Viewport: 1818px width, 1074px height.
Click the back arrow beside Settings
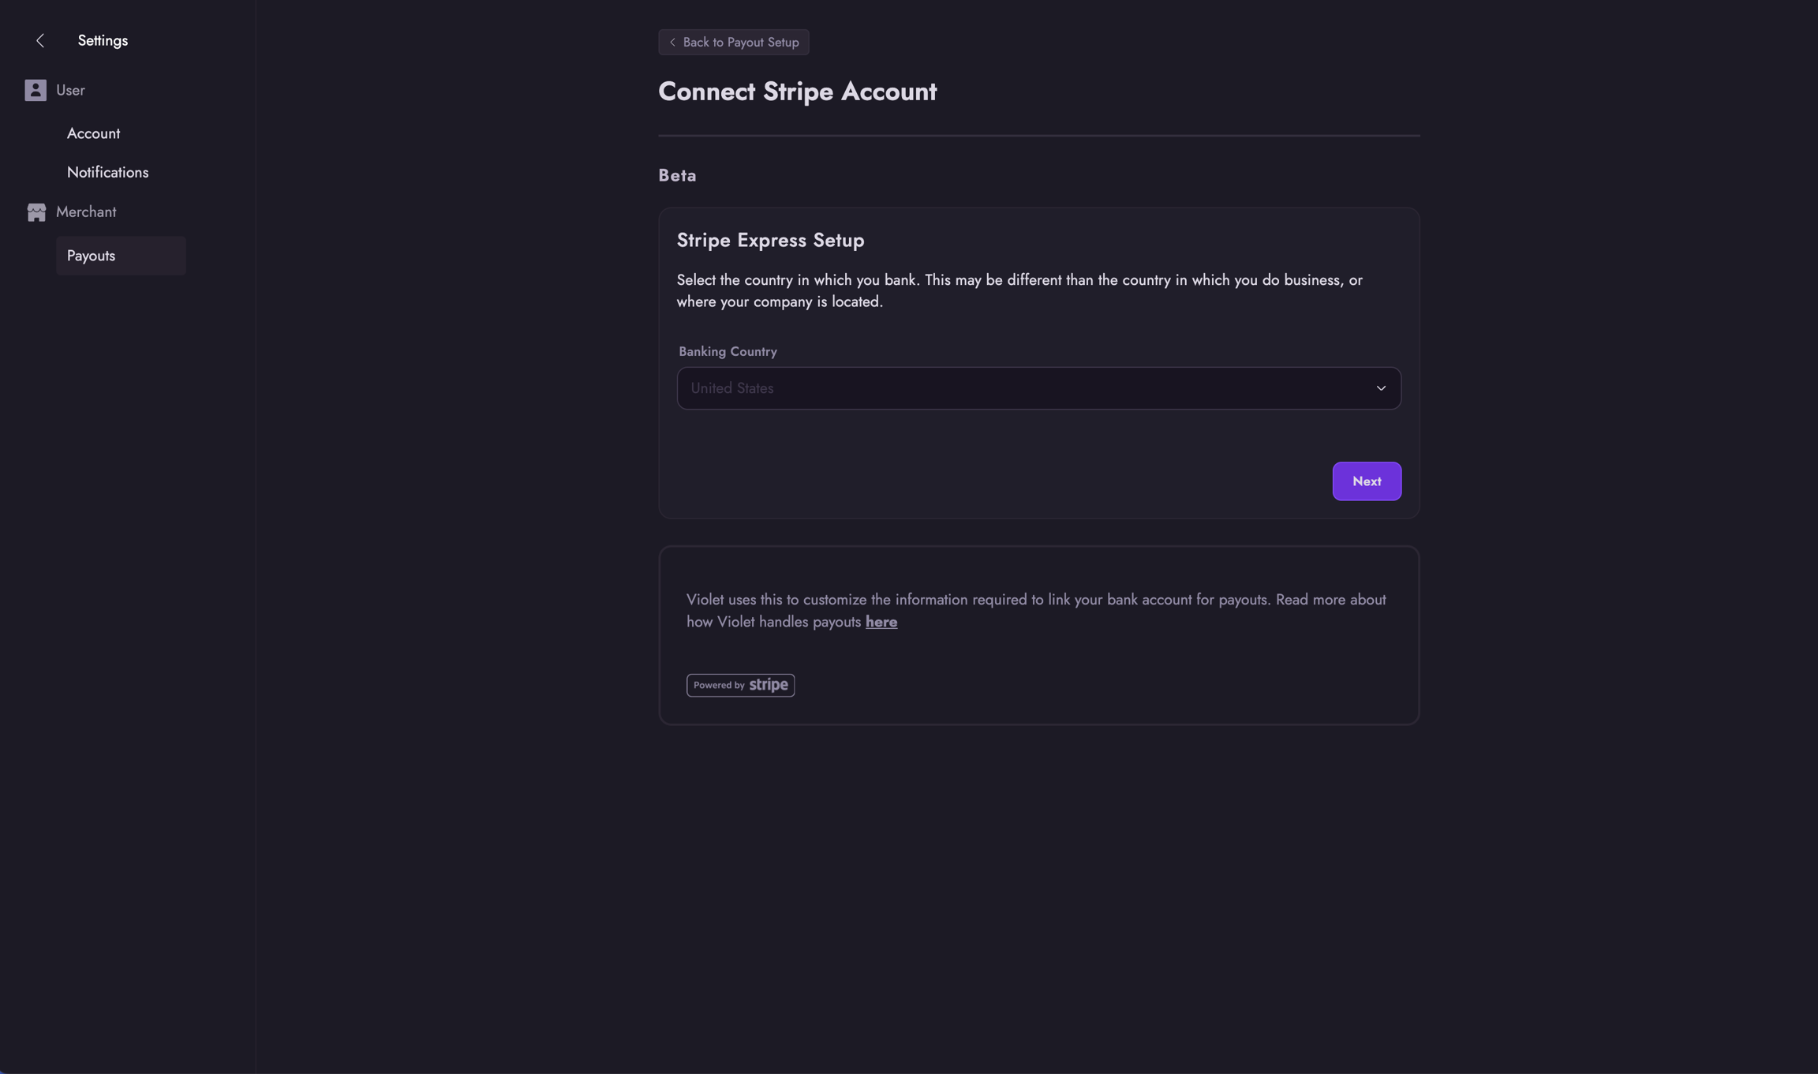click(40, 41)
